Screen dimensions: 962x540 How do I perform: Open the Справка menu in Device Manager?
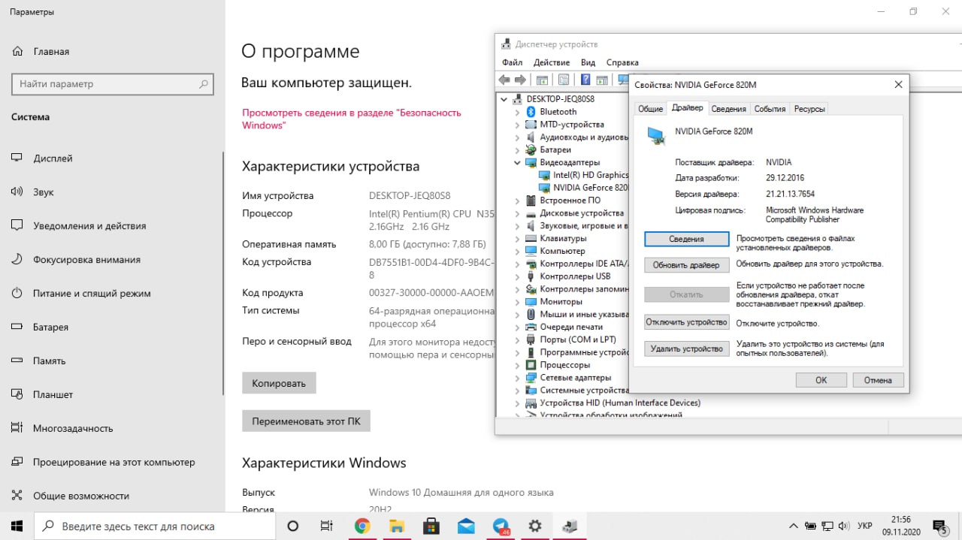622,62
